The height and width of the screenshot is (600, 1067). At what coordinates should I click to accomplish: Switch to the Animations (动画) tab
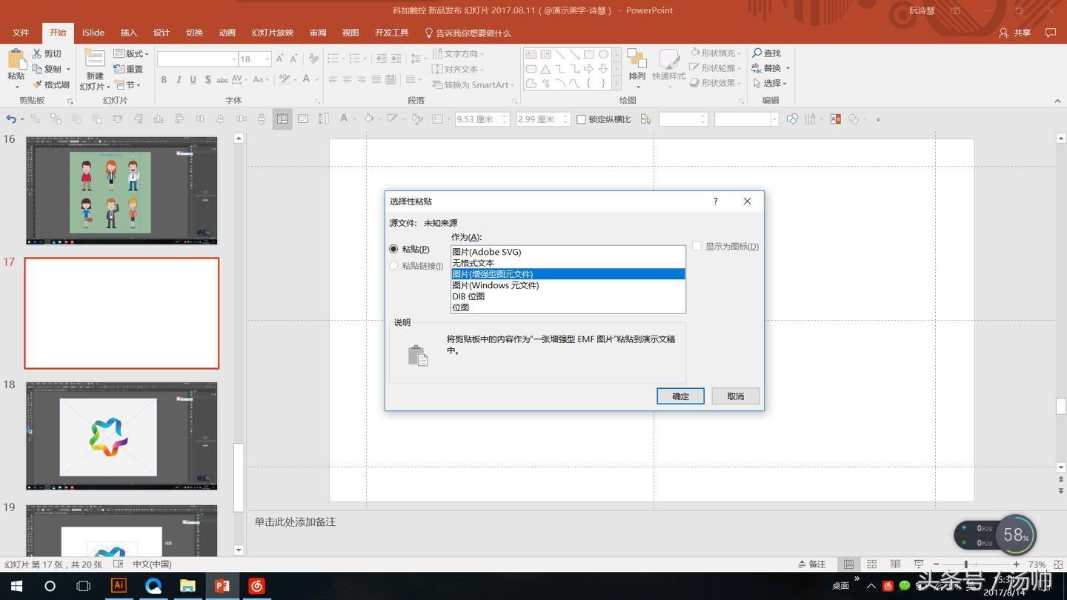[x=227, y=33]
